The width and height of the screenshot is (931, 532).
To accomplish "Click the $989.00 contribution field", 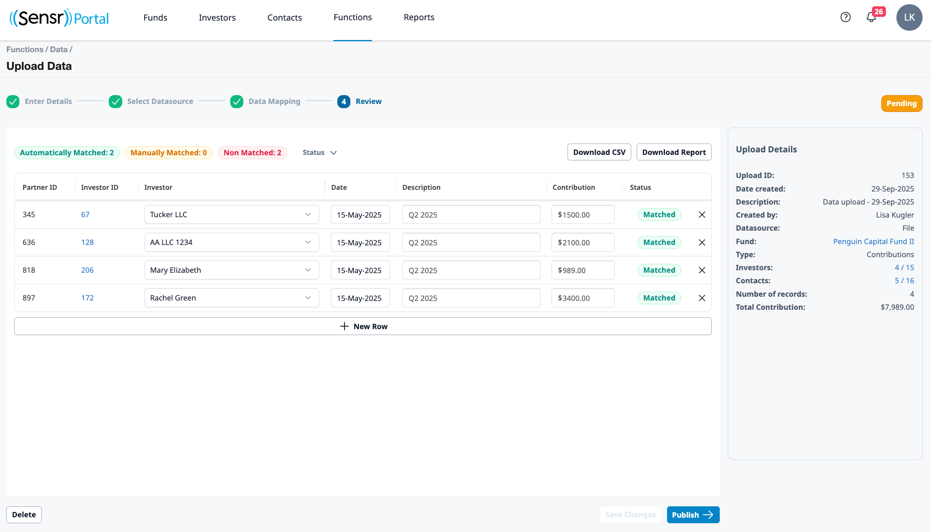I will point(583,270).
